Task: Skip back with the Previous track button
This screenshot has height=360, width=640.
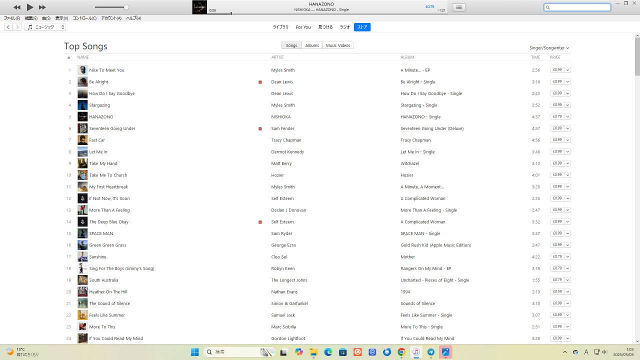Action: click(x=17, y=7)
